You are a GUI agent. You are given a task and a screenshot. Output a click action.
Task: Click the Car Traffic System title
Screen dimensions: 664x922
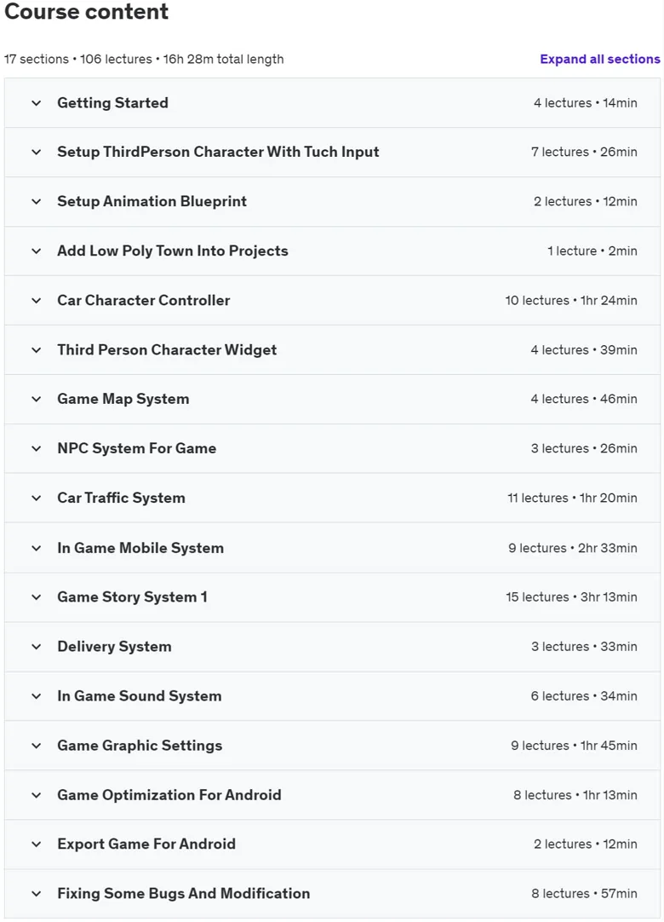(x=121, y=498)
